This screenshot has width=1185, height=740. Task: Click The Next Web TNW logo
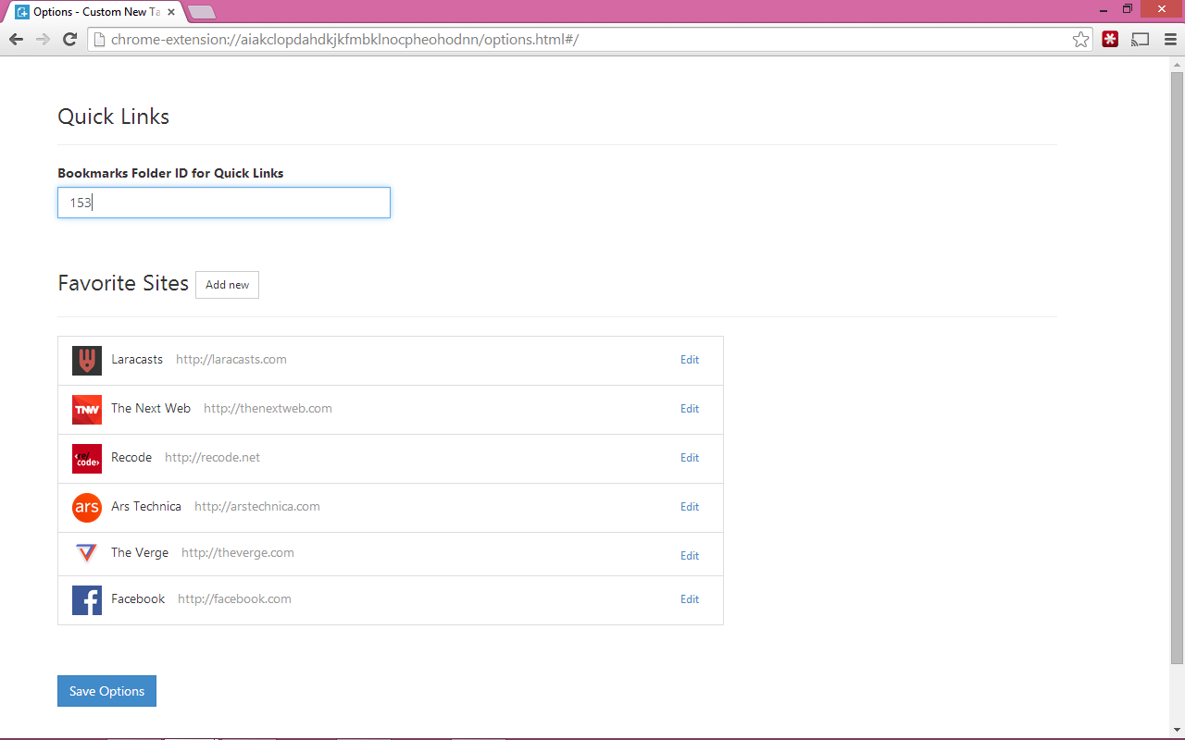click(x=87, y=410)
